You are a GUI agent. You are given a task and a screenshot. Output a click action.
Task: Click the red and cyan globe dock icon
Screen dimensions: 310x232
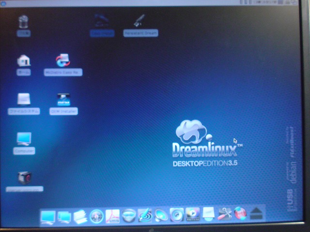pyautogui.click(x=240, y=214)
